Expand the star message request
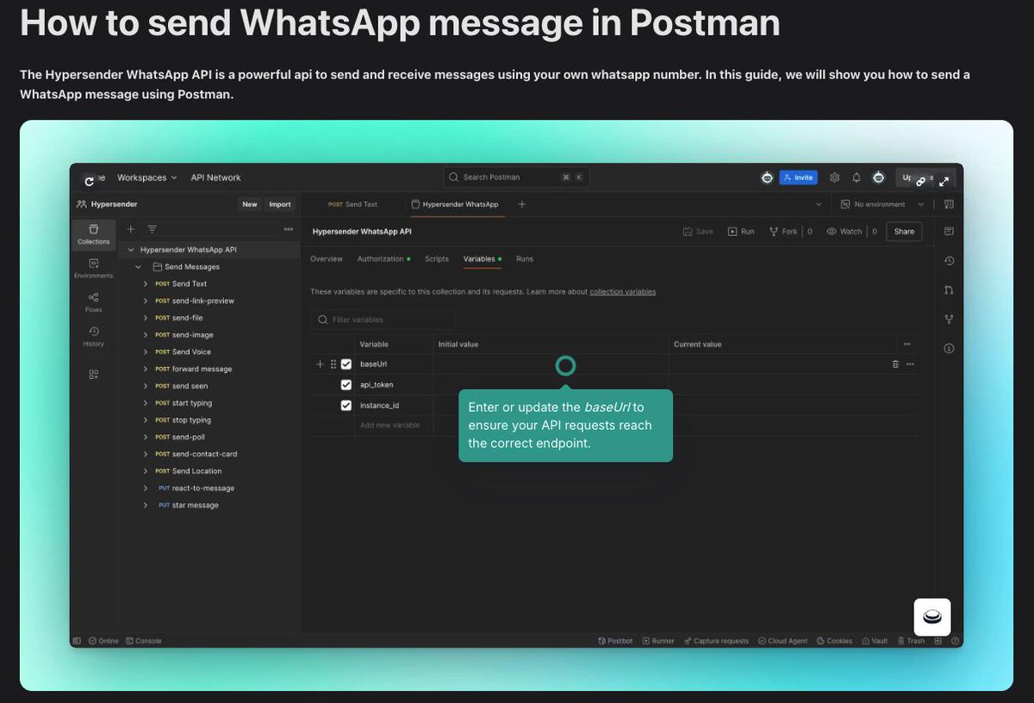This screenshot has width=1034, height=703. 146,505
